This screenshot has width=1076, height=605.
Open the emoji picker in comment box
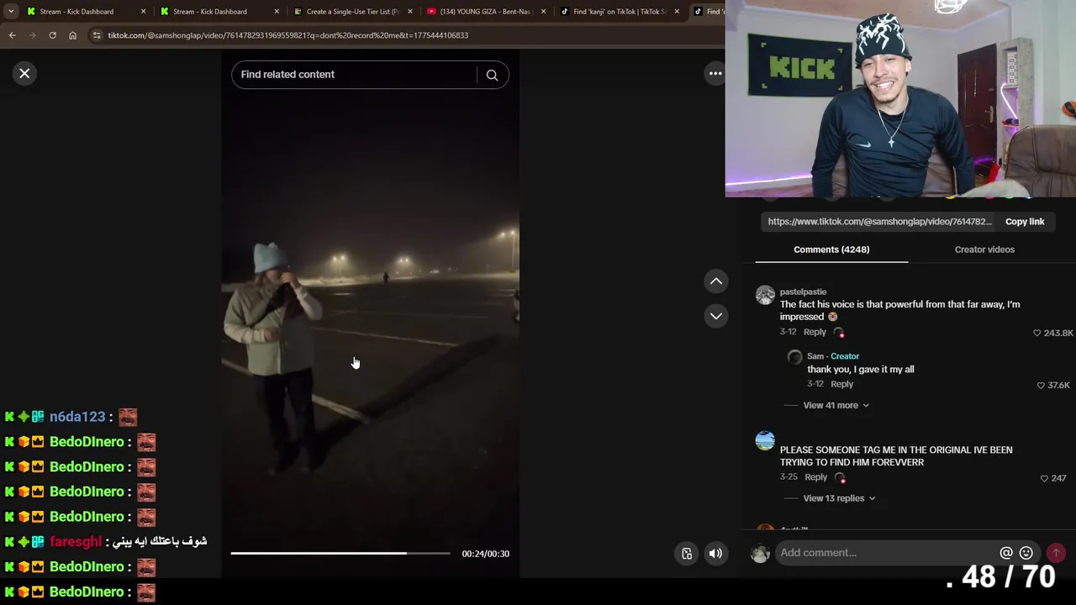pyautogui.click(x=1026, y=553)
